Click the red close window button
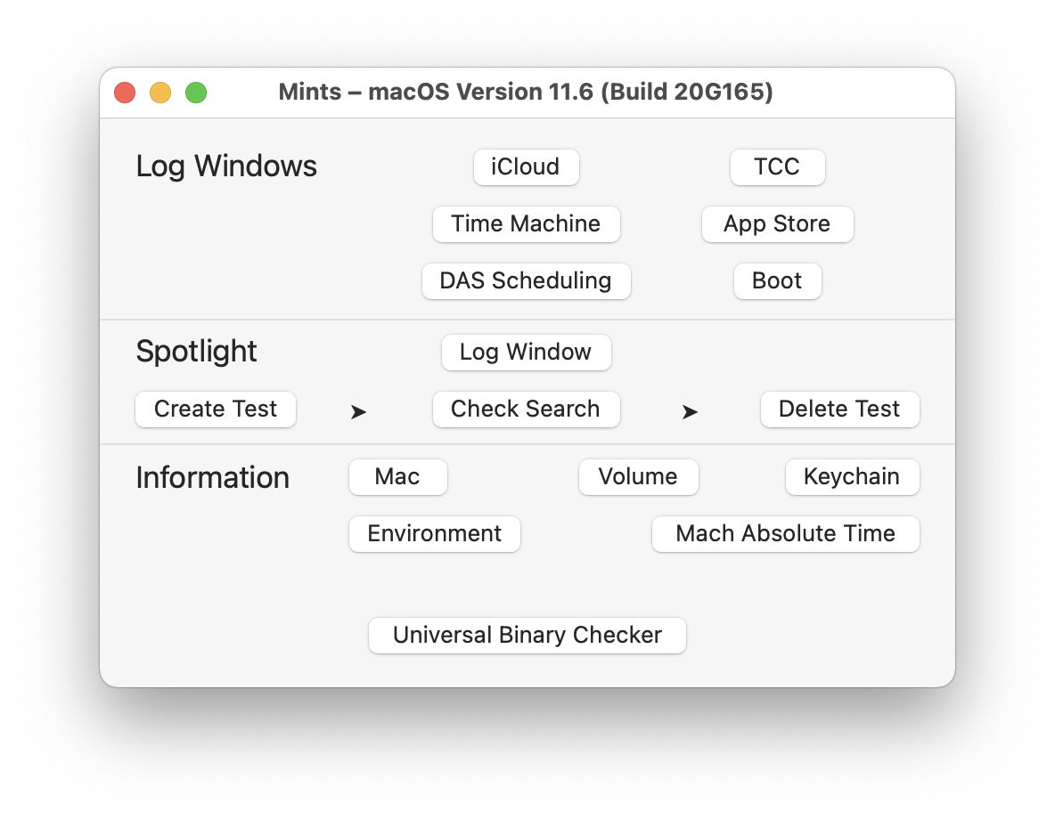This screenshot has height=819, width=1055. (x=125, y=93)
